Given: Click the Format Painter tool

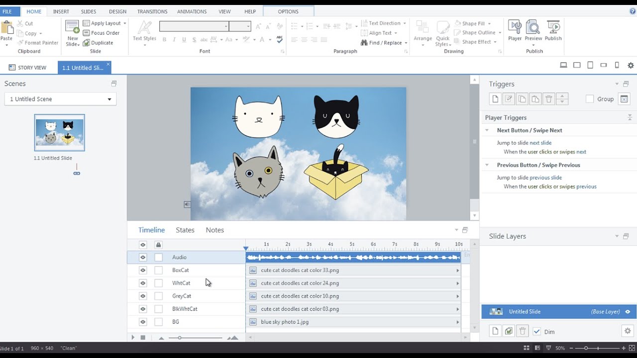Looking at the screenshot, I should 38,43.
